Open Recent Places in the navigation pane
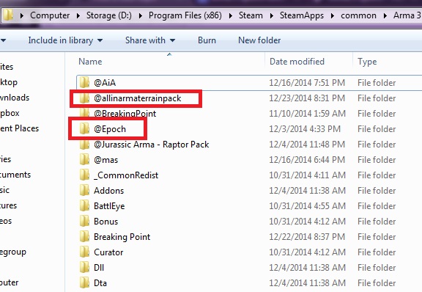The height and width of the screenshot is (292, 422). pos(19,128)
